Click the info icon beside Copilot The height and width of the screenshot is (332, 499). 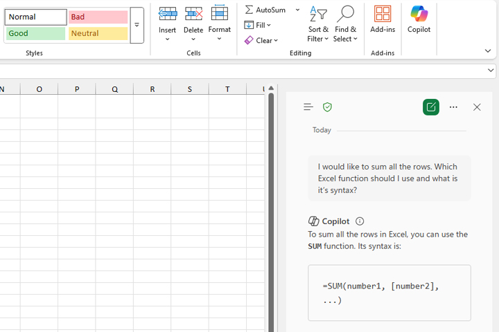[360, 221]
